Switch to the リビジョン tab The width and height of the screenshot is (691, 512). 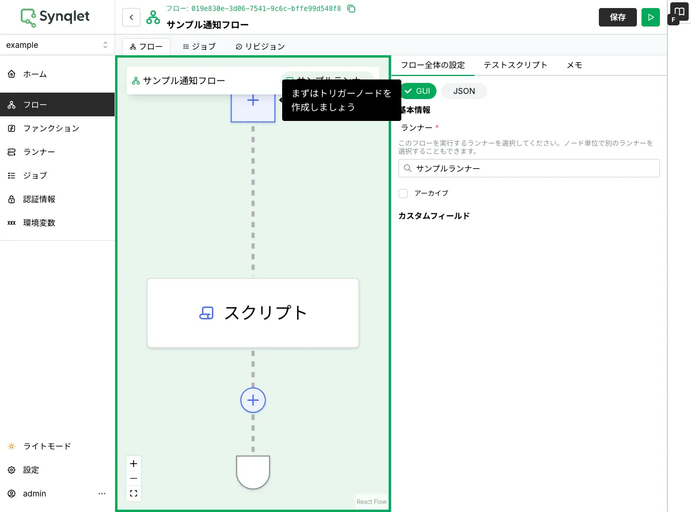click(260, 47)
